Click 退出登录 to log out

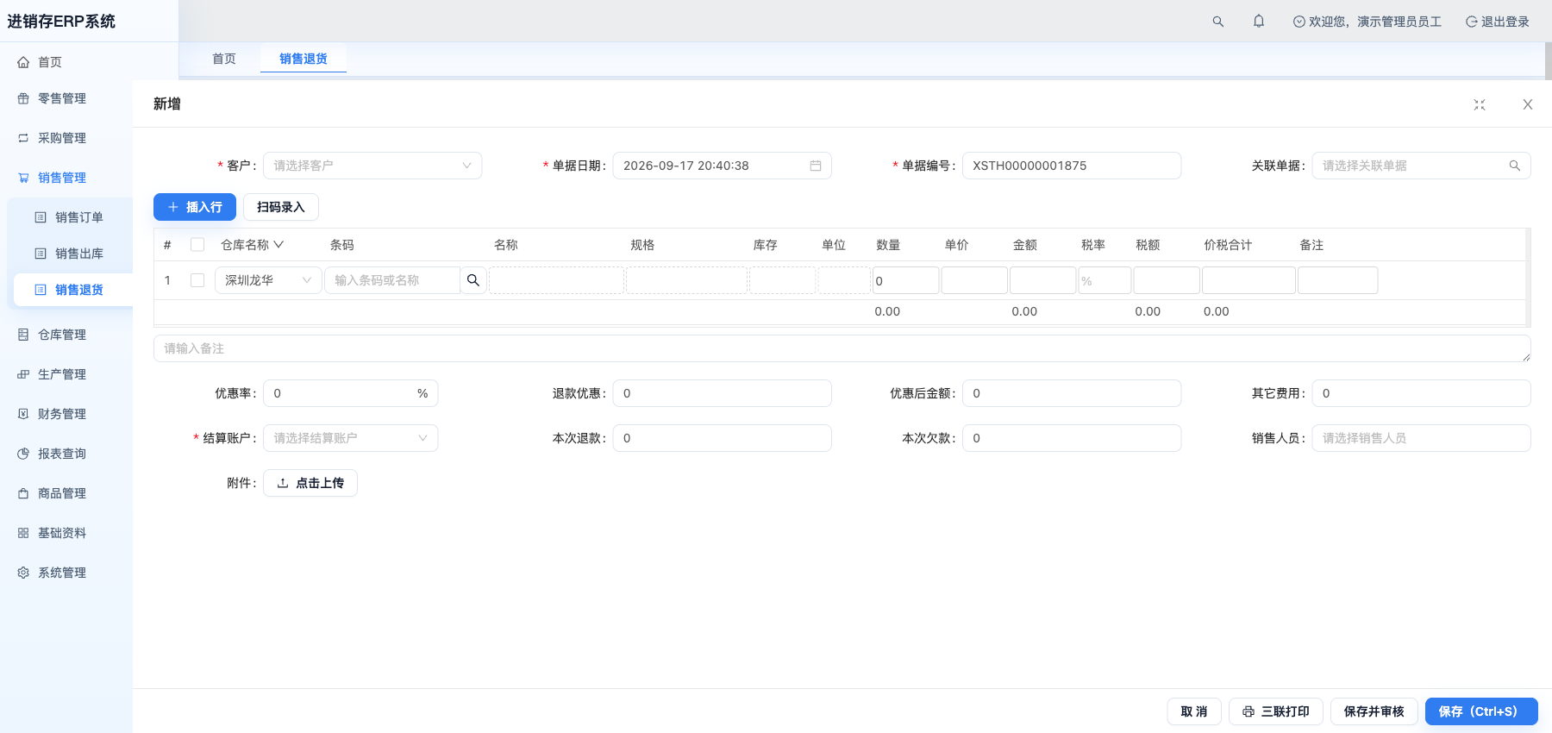tap(1498, 22)
